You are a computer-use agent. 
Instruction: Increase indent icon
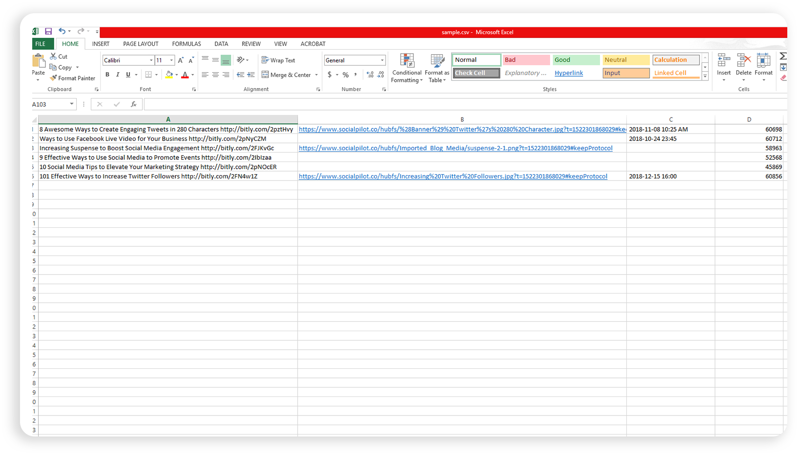tap(251, 75)
